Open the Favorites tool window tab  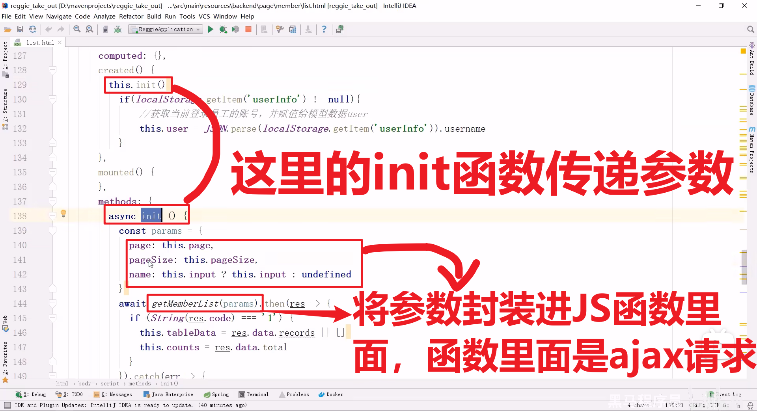tap(5, 362)
